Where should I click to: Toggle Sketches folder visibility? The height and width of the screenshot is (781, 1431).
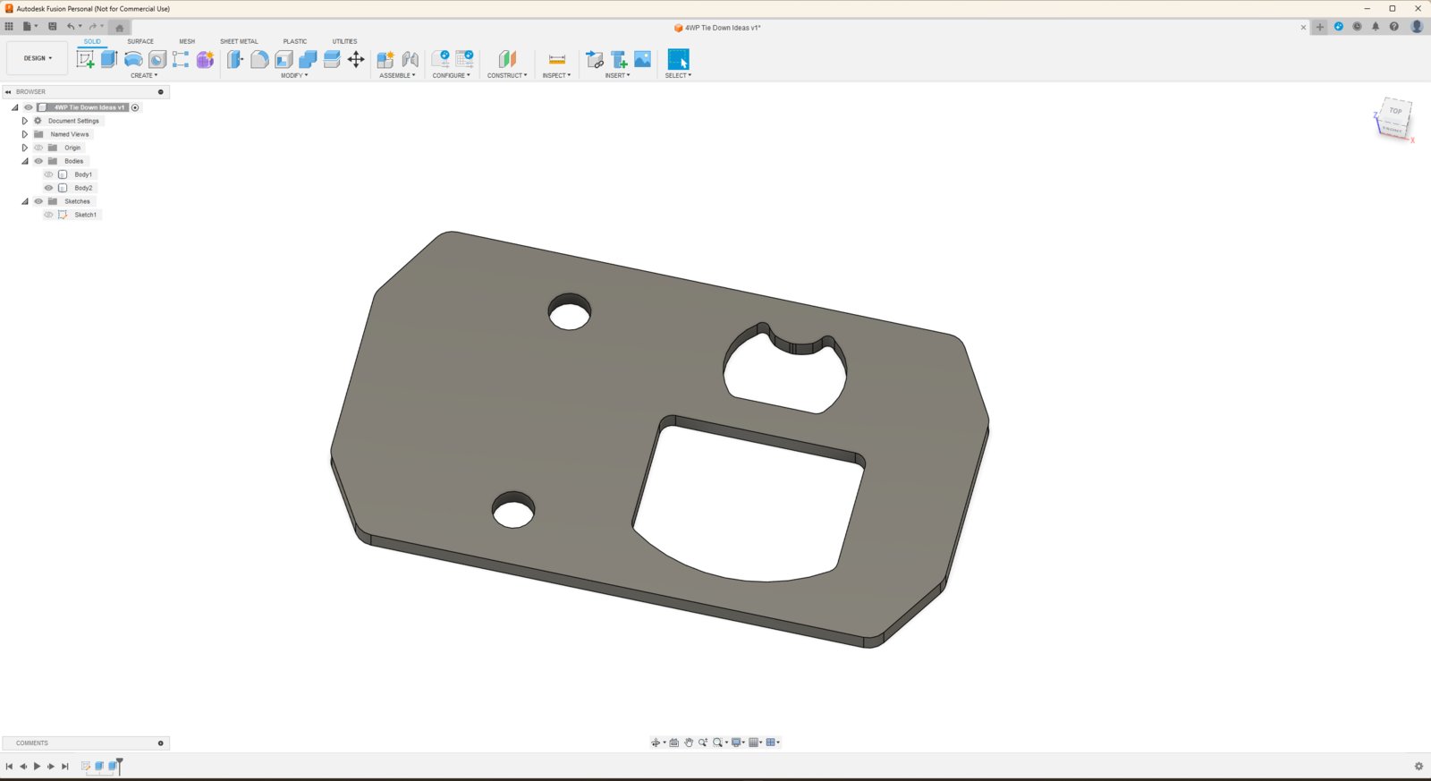[38, 201]
